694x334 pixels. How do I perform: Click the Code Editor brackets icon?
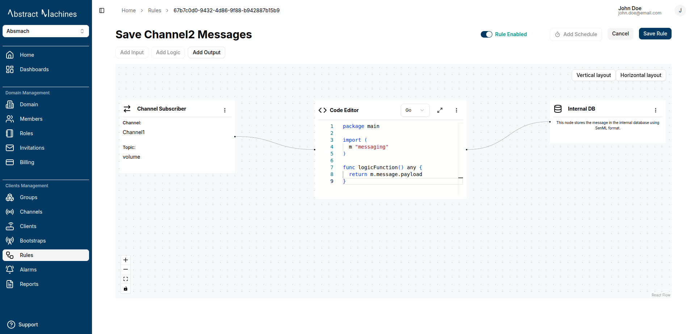coord(323,110)
